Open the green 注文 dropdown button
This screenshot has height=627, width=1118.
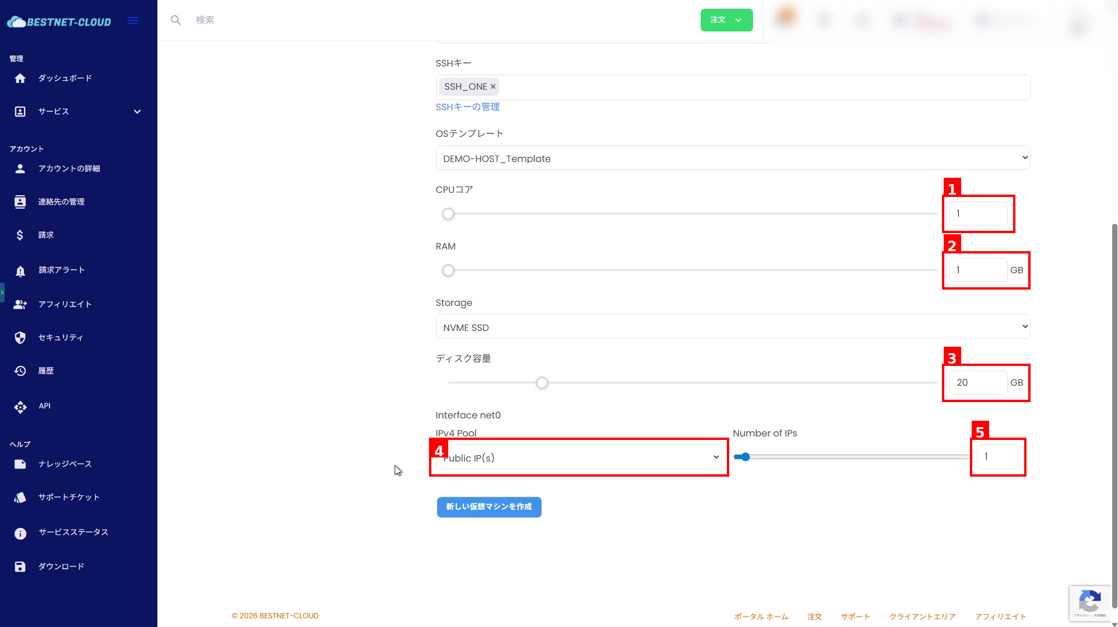click(726, 20)
